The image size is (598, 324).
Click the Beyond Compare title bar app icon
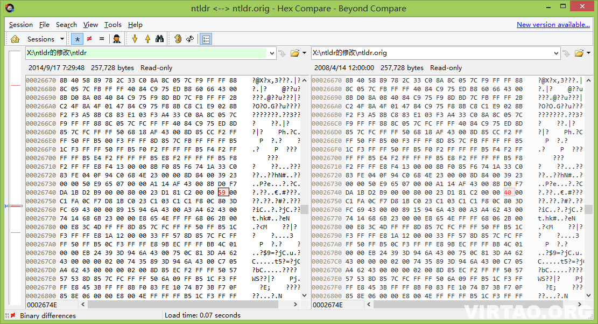[10, 8]
